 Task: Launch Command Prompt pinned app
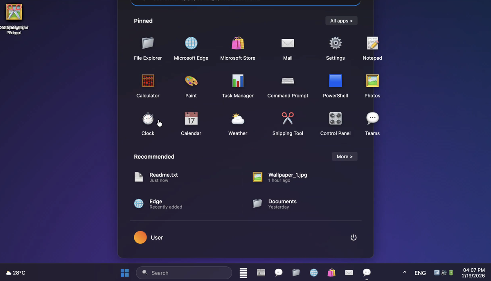tap(288, 86)
